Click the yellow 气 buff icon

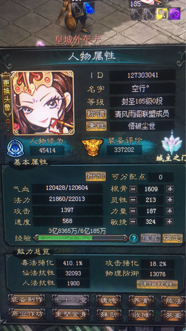pos(162,14)
